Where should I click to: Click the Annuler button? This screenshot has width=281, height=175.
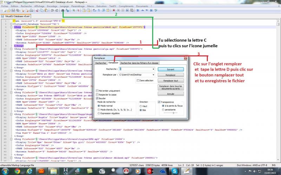171,94
